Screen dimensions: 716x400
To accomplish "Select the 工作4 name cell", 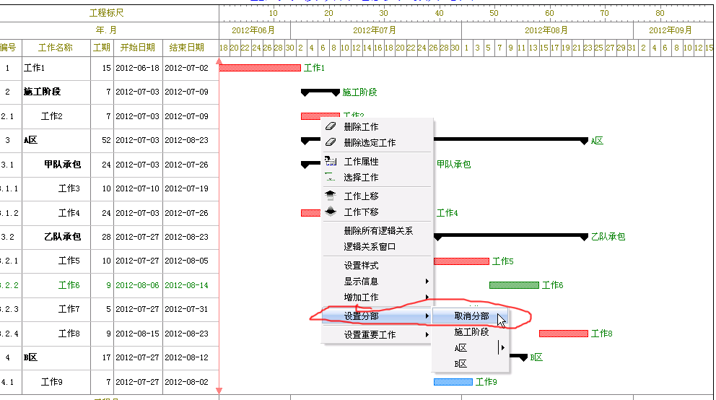I will (x=56, y=213).
